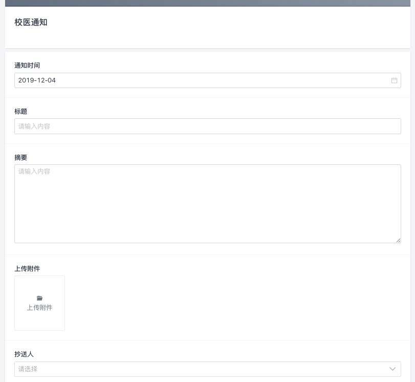Grab the 摘要 textarea resize handle
Image resolution: width=415 pixels, height=382 pixels.
coord(398,240)
